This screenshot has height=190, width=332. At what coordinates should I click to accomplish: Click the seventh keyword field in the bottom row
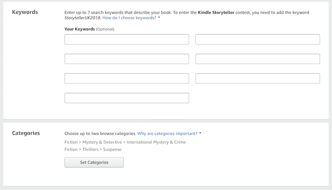[127, 98]
